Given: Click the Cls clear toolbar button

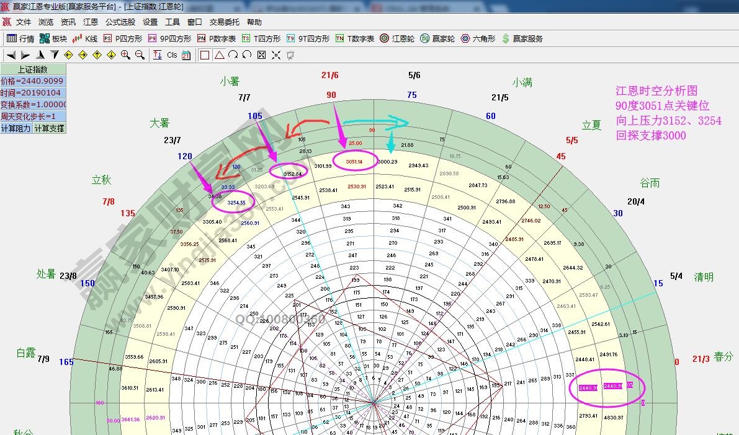Looking at the screenshot, I should [x=172, y=55].
